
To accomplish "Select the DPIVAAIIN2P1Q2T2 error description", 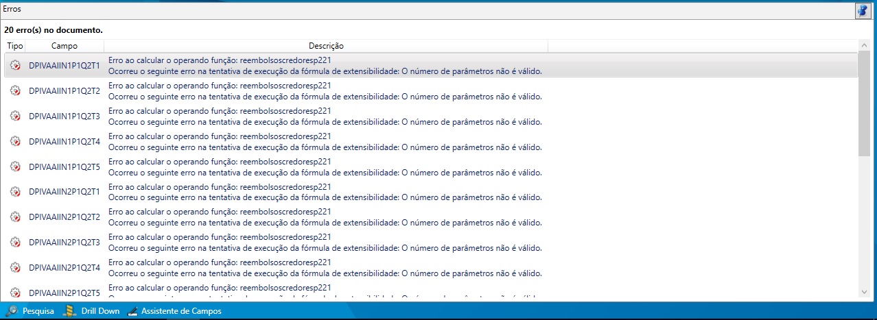I will 325,217.
